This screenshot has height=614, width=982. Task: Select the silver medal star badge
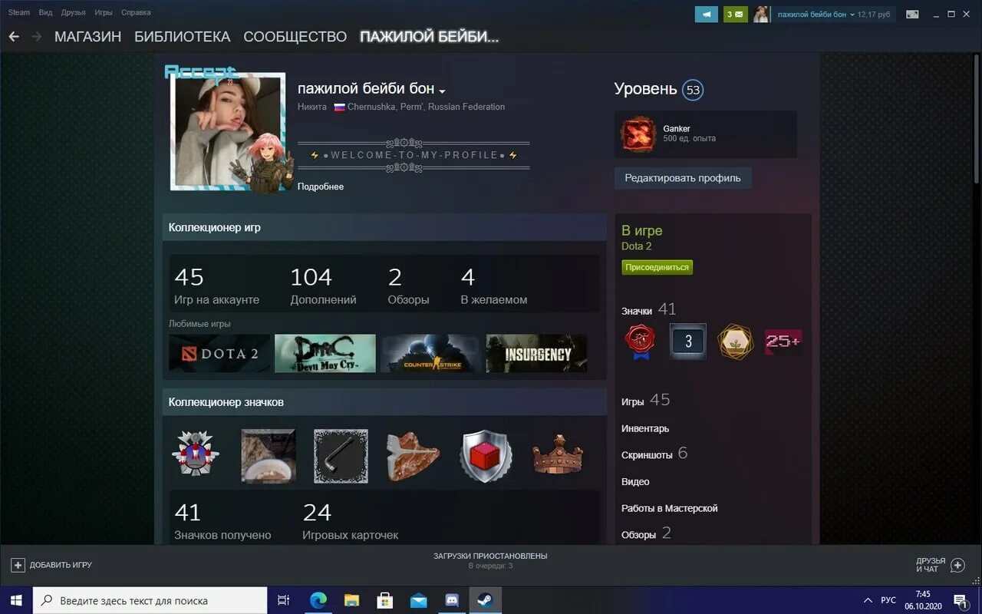[196, 455]
